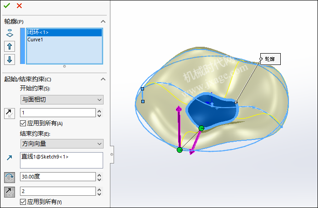
Task: Move the selected profile up
Action: (x=10, y=46)
